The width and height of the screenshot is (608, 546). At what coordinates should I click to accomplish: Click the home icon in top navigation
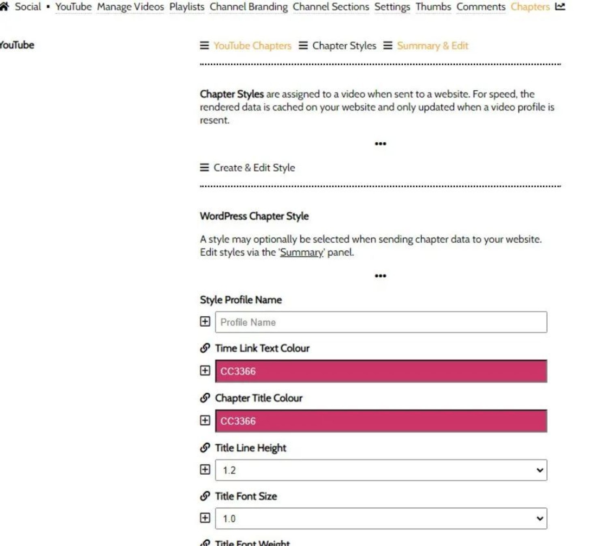coord(4,6)
